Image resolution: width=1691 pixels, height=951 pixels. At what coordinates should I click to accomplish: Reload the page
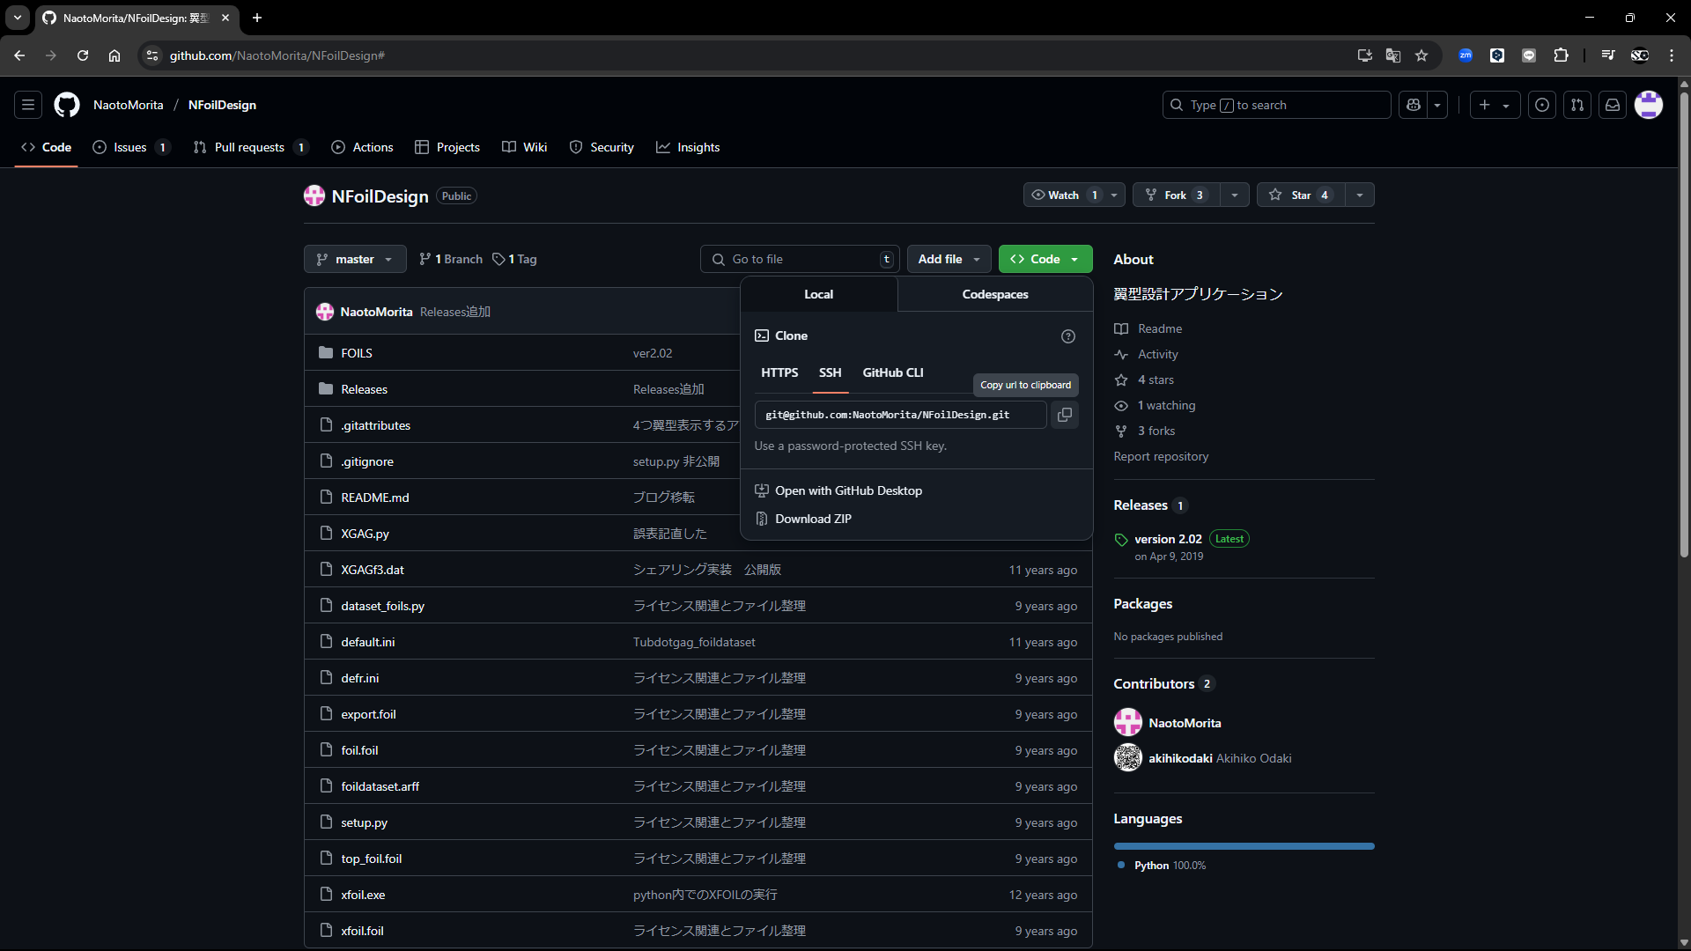[83, 55]
